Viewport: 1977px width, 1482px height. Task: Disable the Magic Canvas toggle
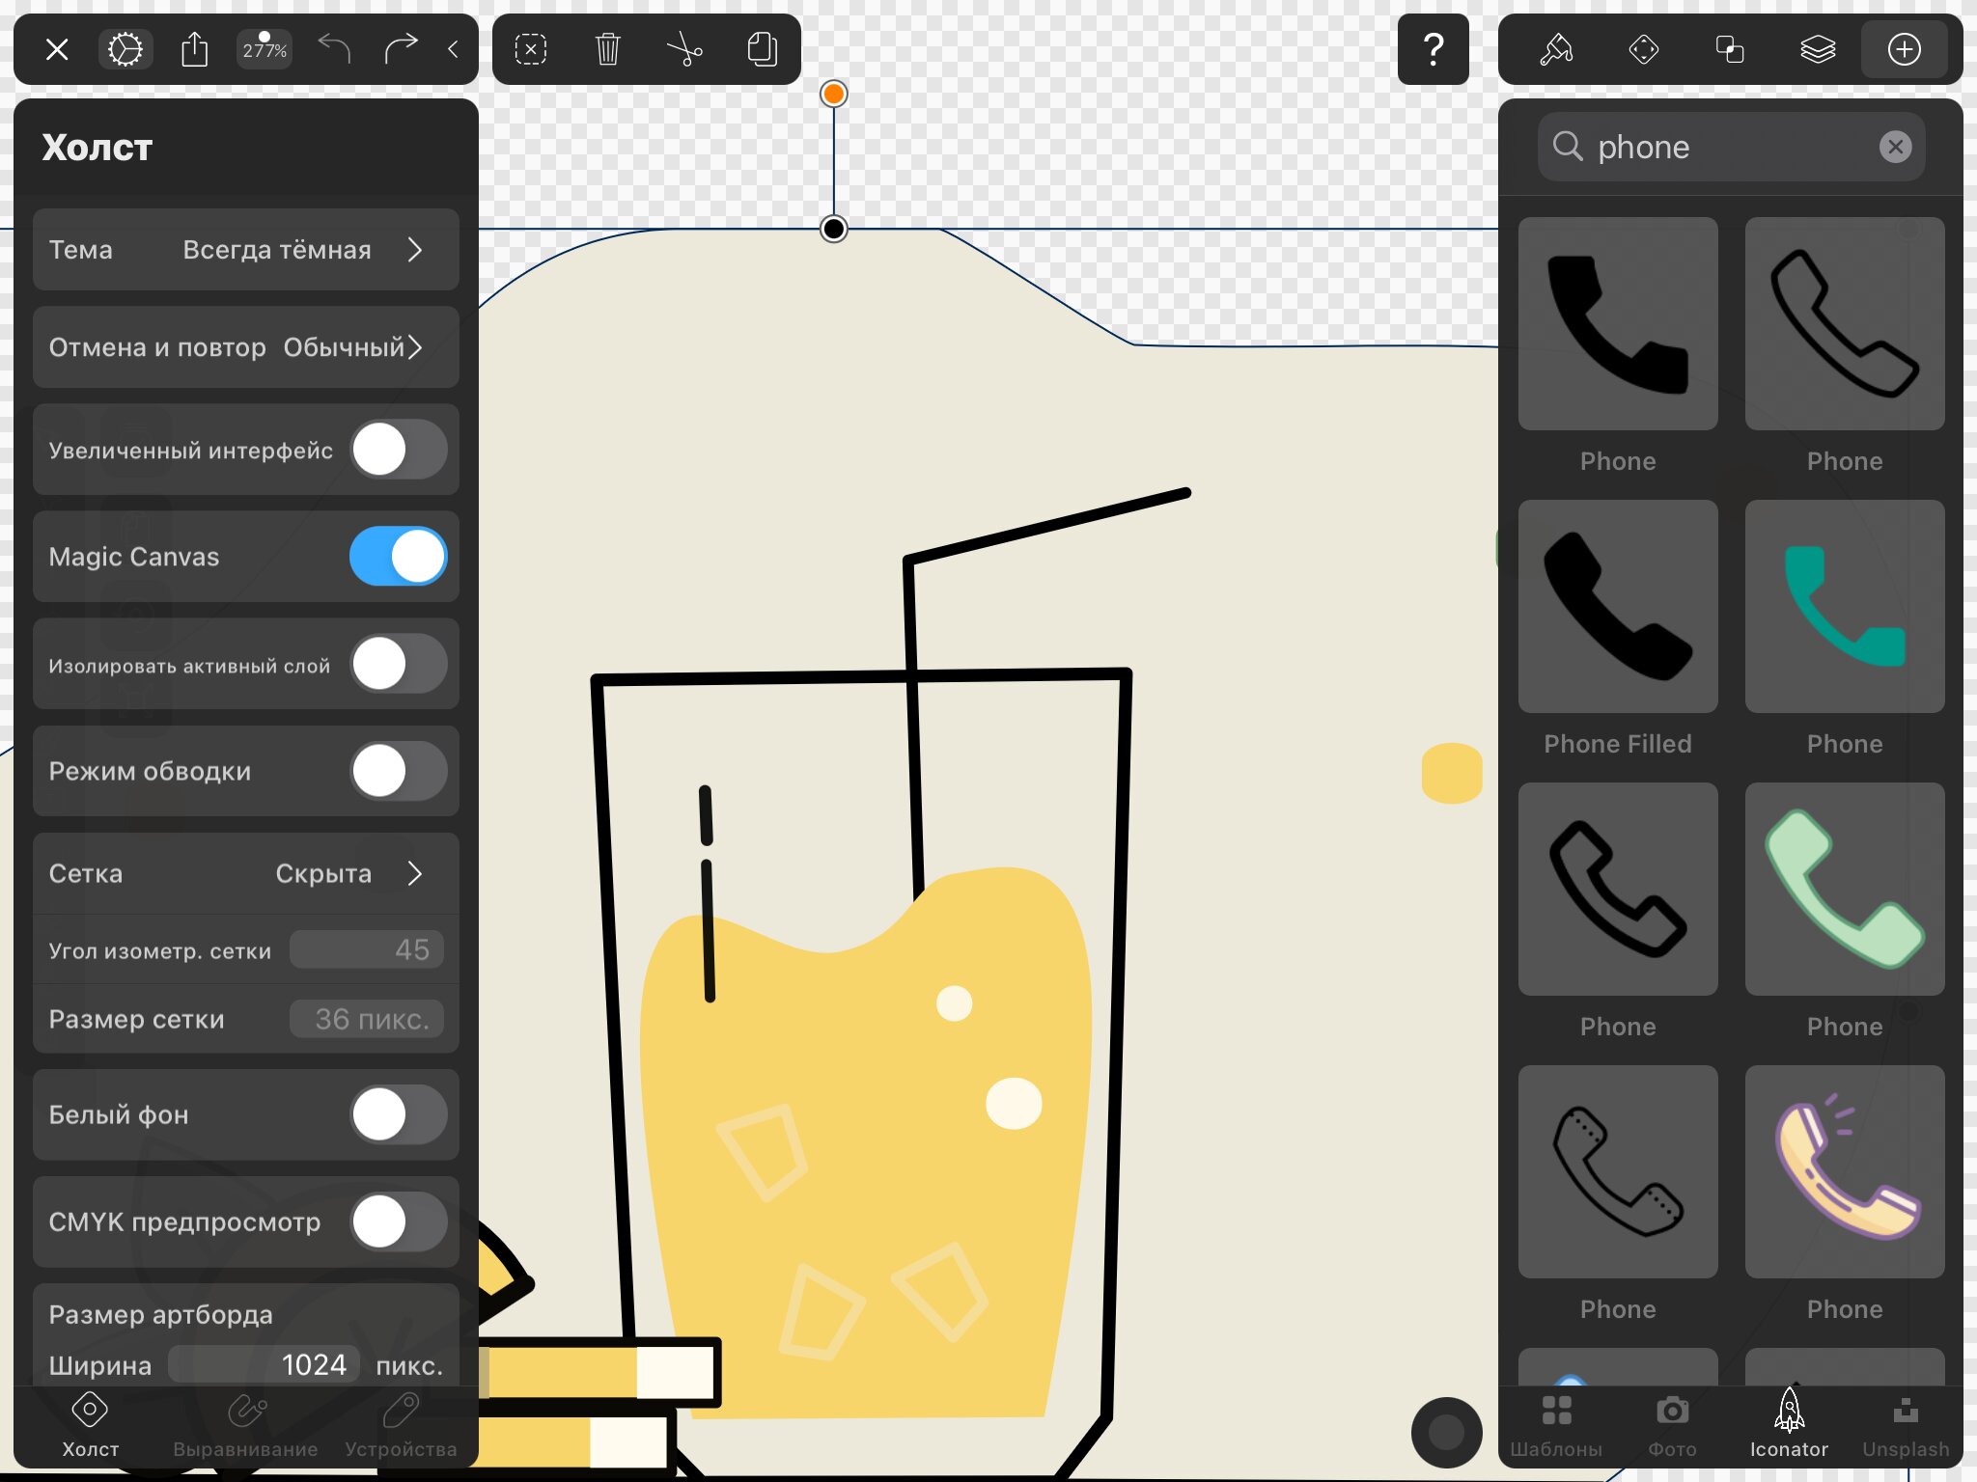tap(398, 557)
